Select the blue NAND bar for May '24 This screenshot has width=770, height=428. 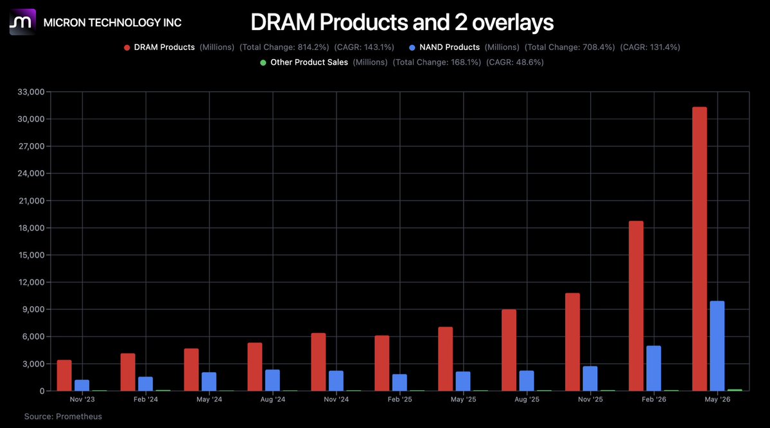tap(209, 381)
